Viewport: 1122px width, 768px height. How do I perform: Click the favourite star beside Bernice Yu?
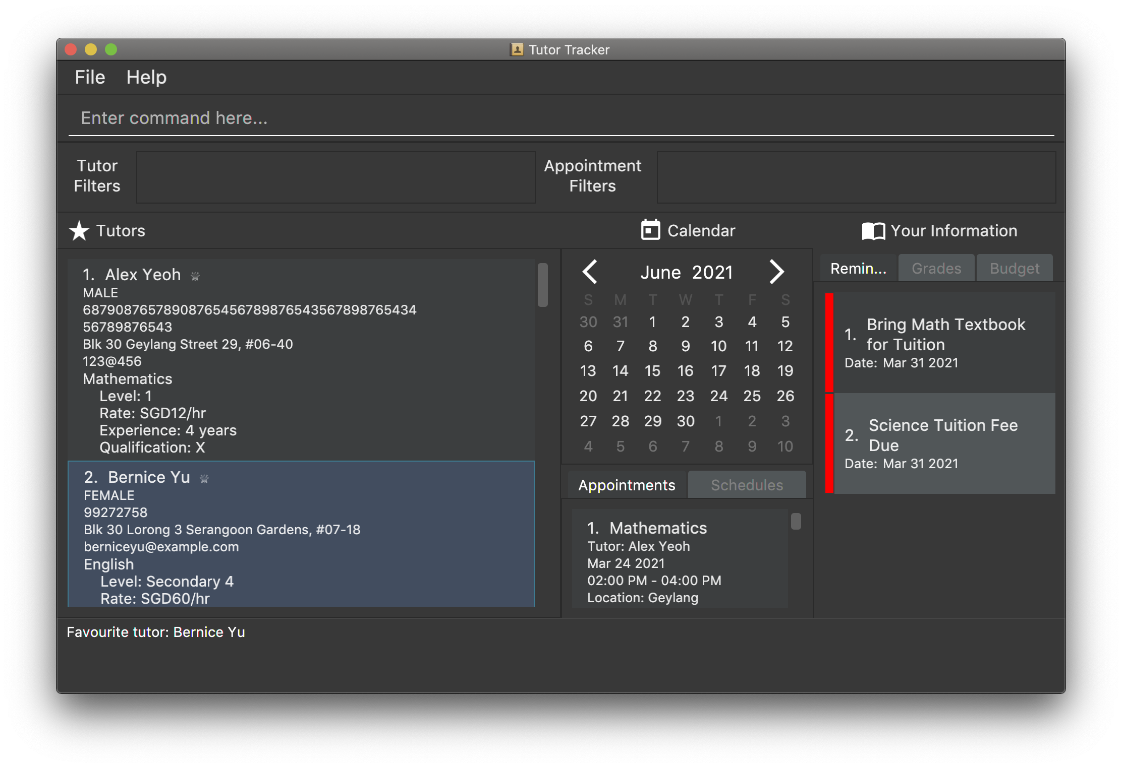click(x=204, y=478)
